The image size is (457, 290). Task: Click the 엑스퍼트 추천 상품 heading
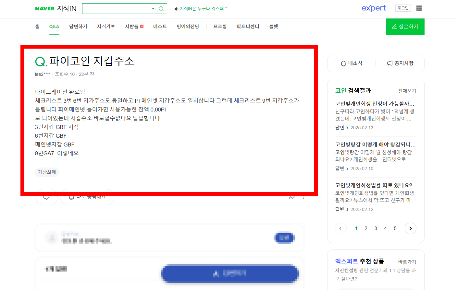(360, 261)
